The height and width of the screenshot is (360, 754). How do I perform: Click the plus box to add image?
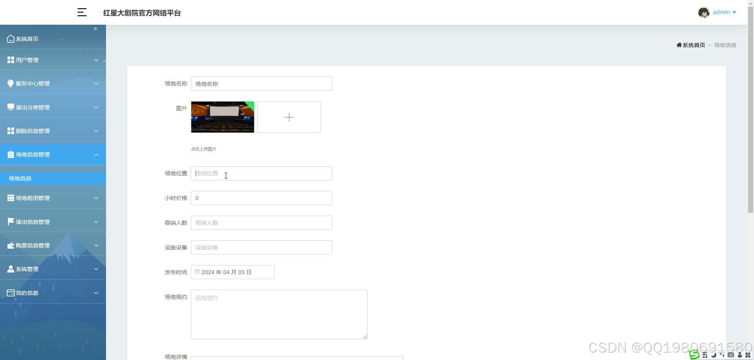(x=289, y=117)
